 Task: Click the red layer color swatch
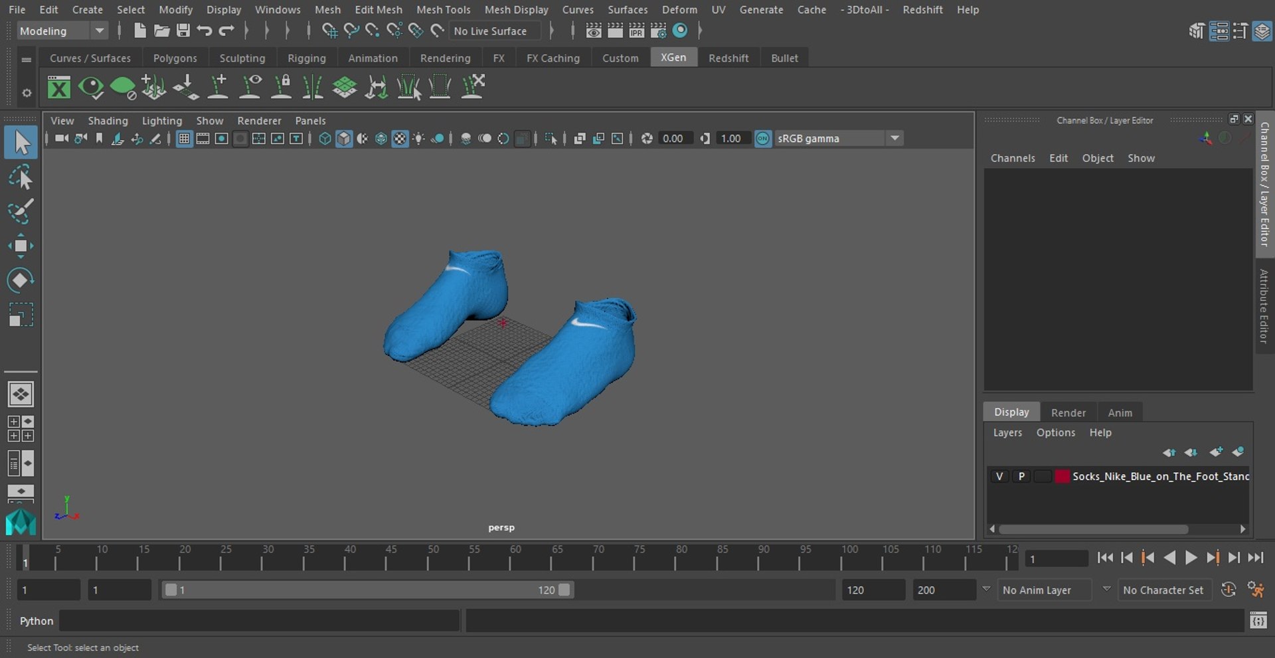tap(1062, 476)
